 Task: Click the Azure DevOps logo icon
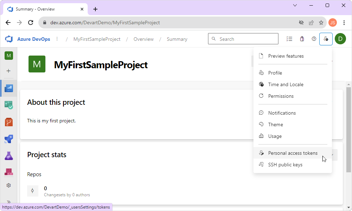pos(9,39)
